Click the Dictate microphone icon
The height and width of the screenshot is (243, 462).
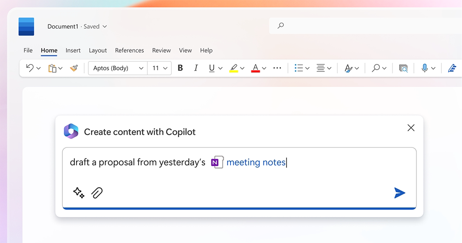coord(425,68)
